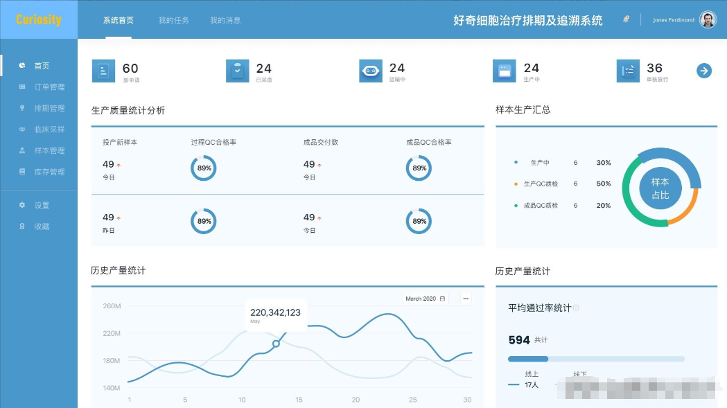Screen dimensions: 727x408
Task: Open the notification bell
Action: pyautogui.click(x=626, y=19)
